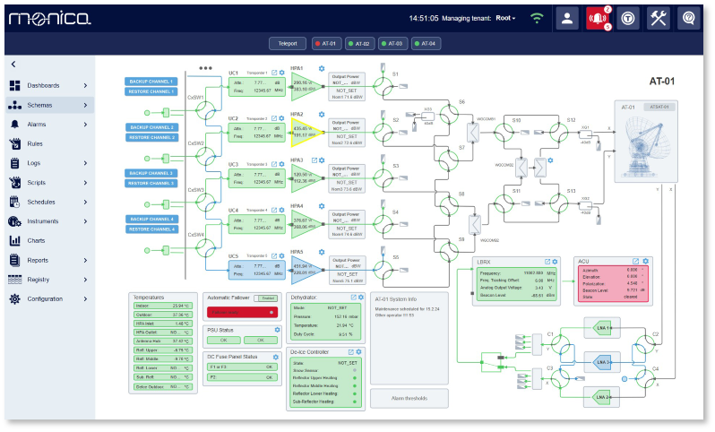Toggle switch S13
Image resolution: width=715 pixels, height=432 pixels.
click(x=559, y=203)
